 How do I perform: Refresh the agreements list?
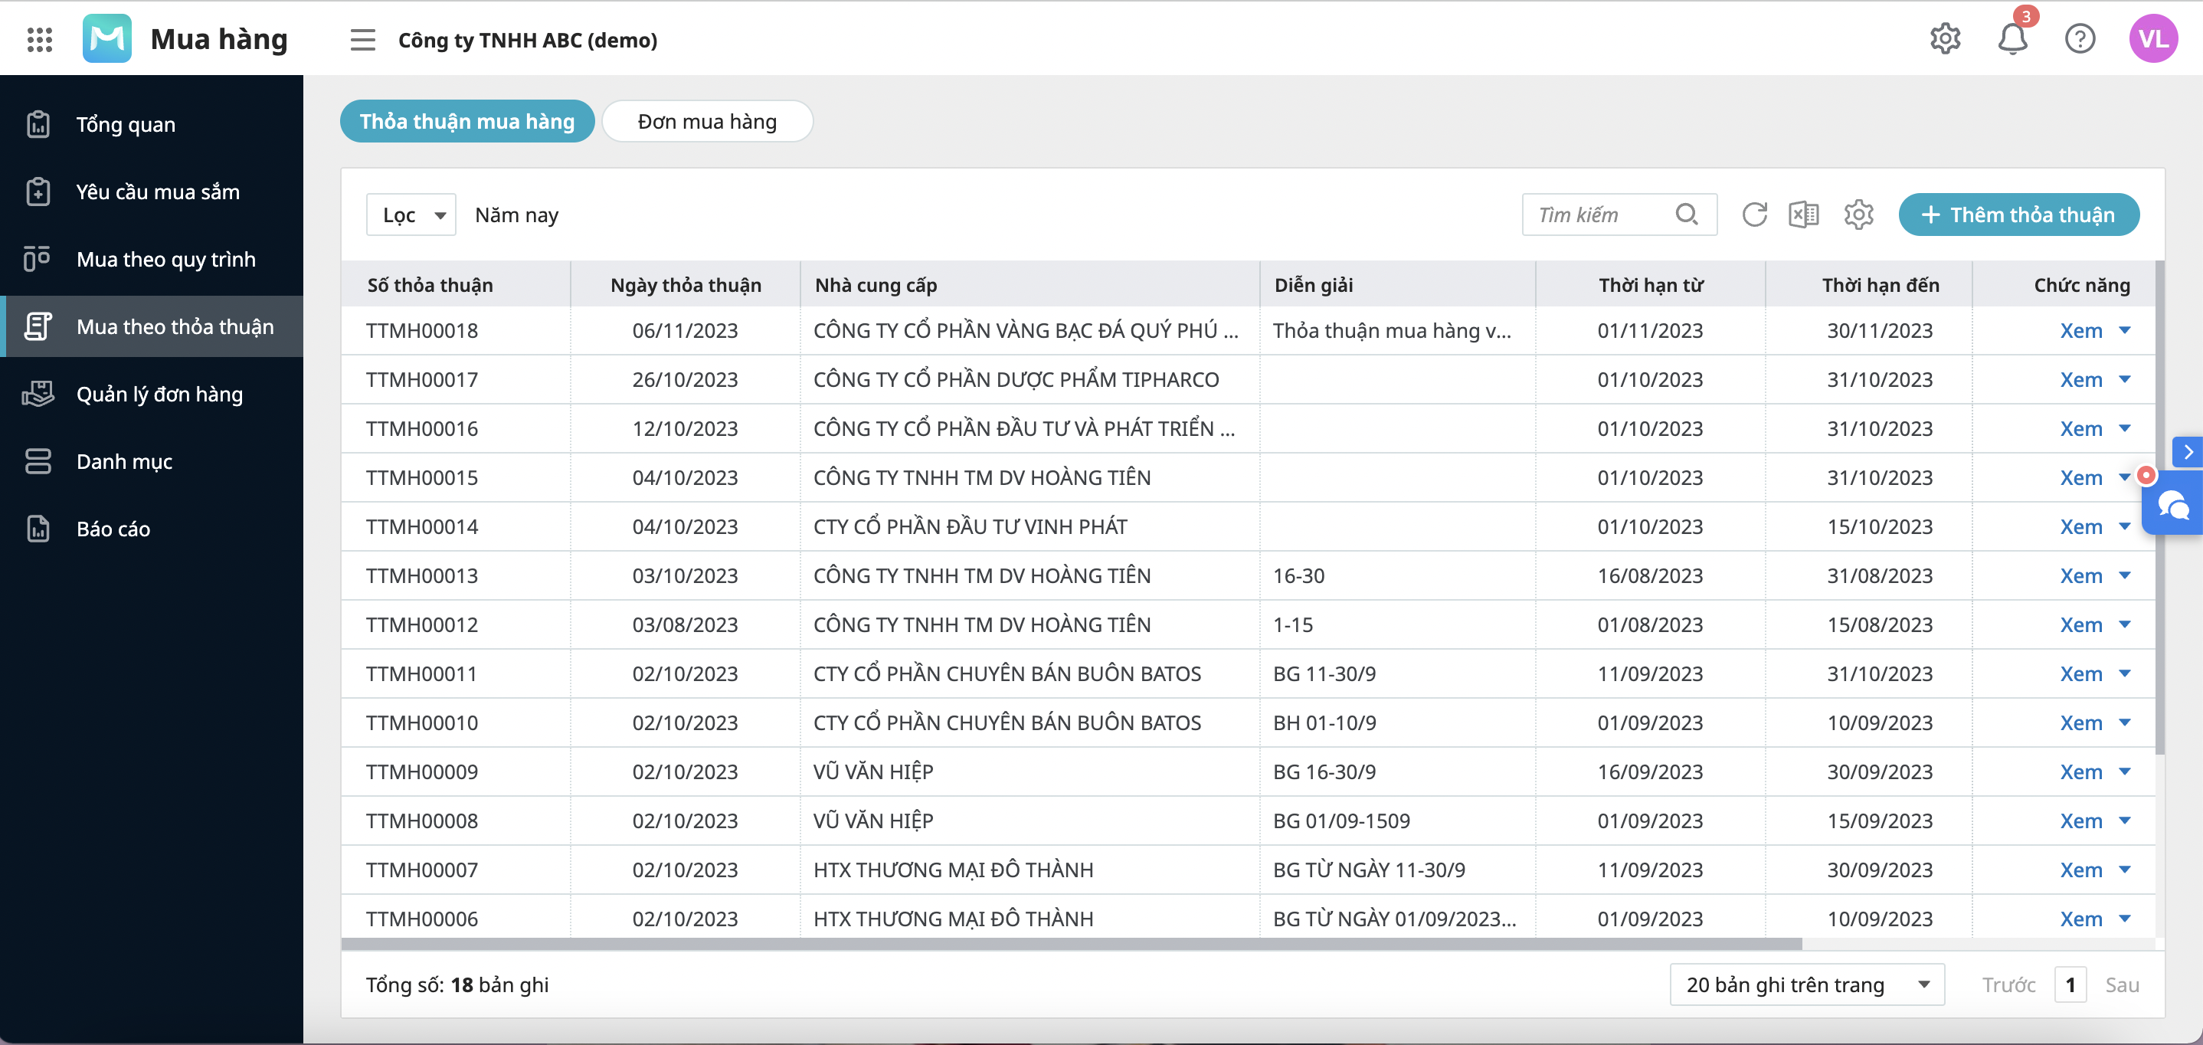pyautogui.click(x=1754, y=214)
